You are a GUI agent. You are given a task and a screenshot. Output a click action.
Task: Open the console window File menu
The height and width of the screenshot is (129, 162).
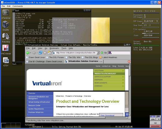[3, 6]
